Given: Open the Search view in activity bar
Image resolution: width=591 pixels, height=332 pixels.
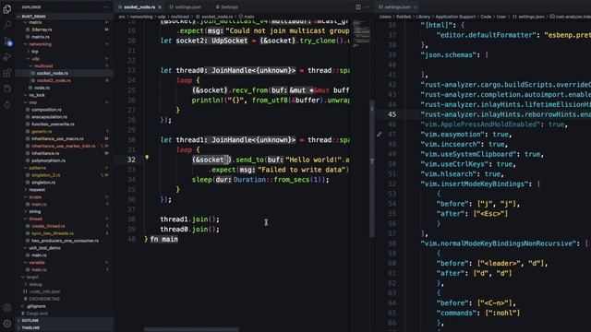Looking at the screenshot, I should pyautogui.click(x=7, y=25).
